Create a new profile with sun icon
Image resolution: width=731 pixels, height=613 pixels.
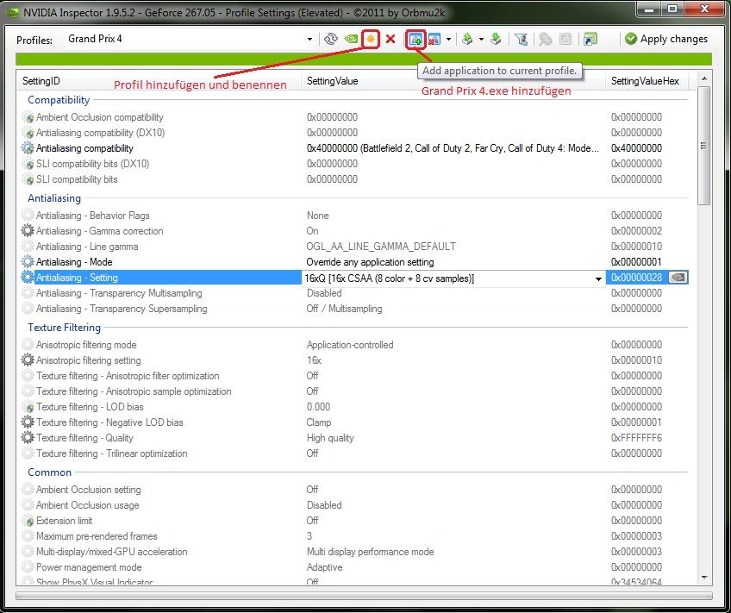[371, 39]
